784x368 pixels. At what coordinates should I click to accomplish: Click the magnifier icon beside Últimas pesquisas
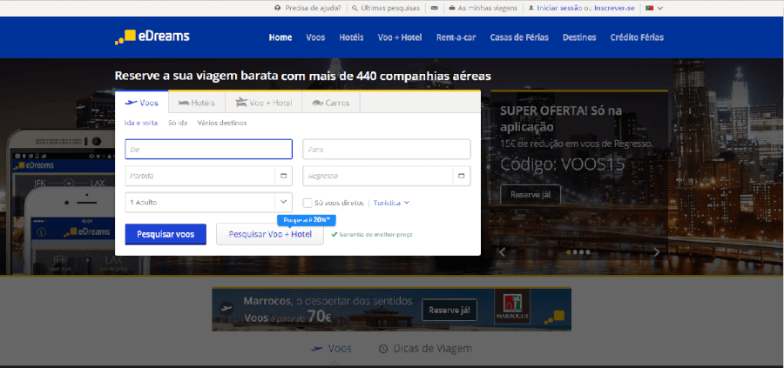click(x=355, y=8)
